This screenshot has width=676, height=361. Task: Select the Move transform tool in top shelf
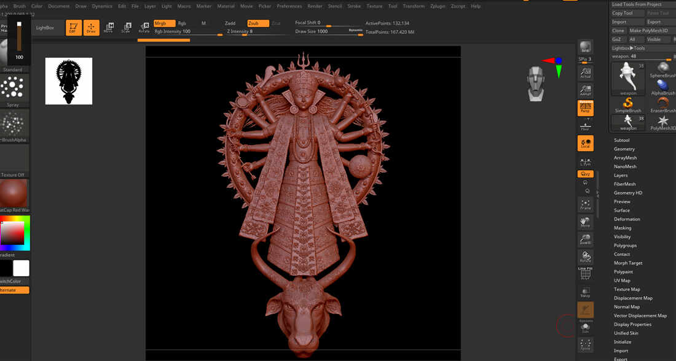[x=109, y=28]
